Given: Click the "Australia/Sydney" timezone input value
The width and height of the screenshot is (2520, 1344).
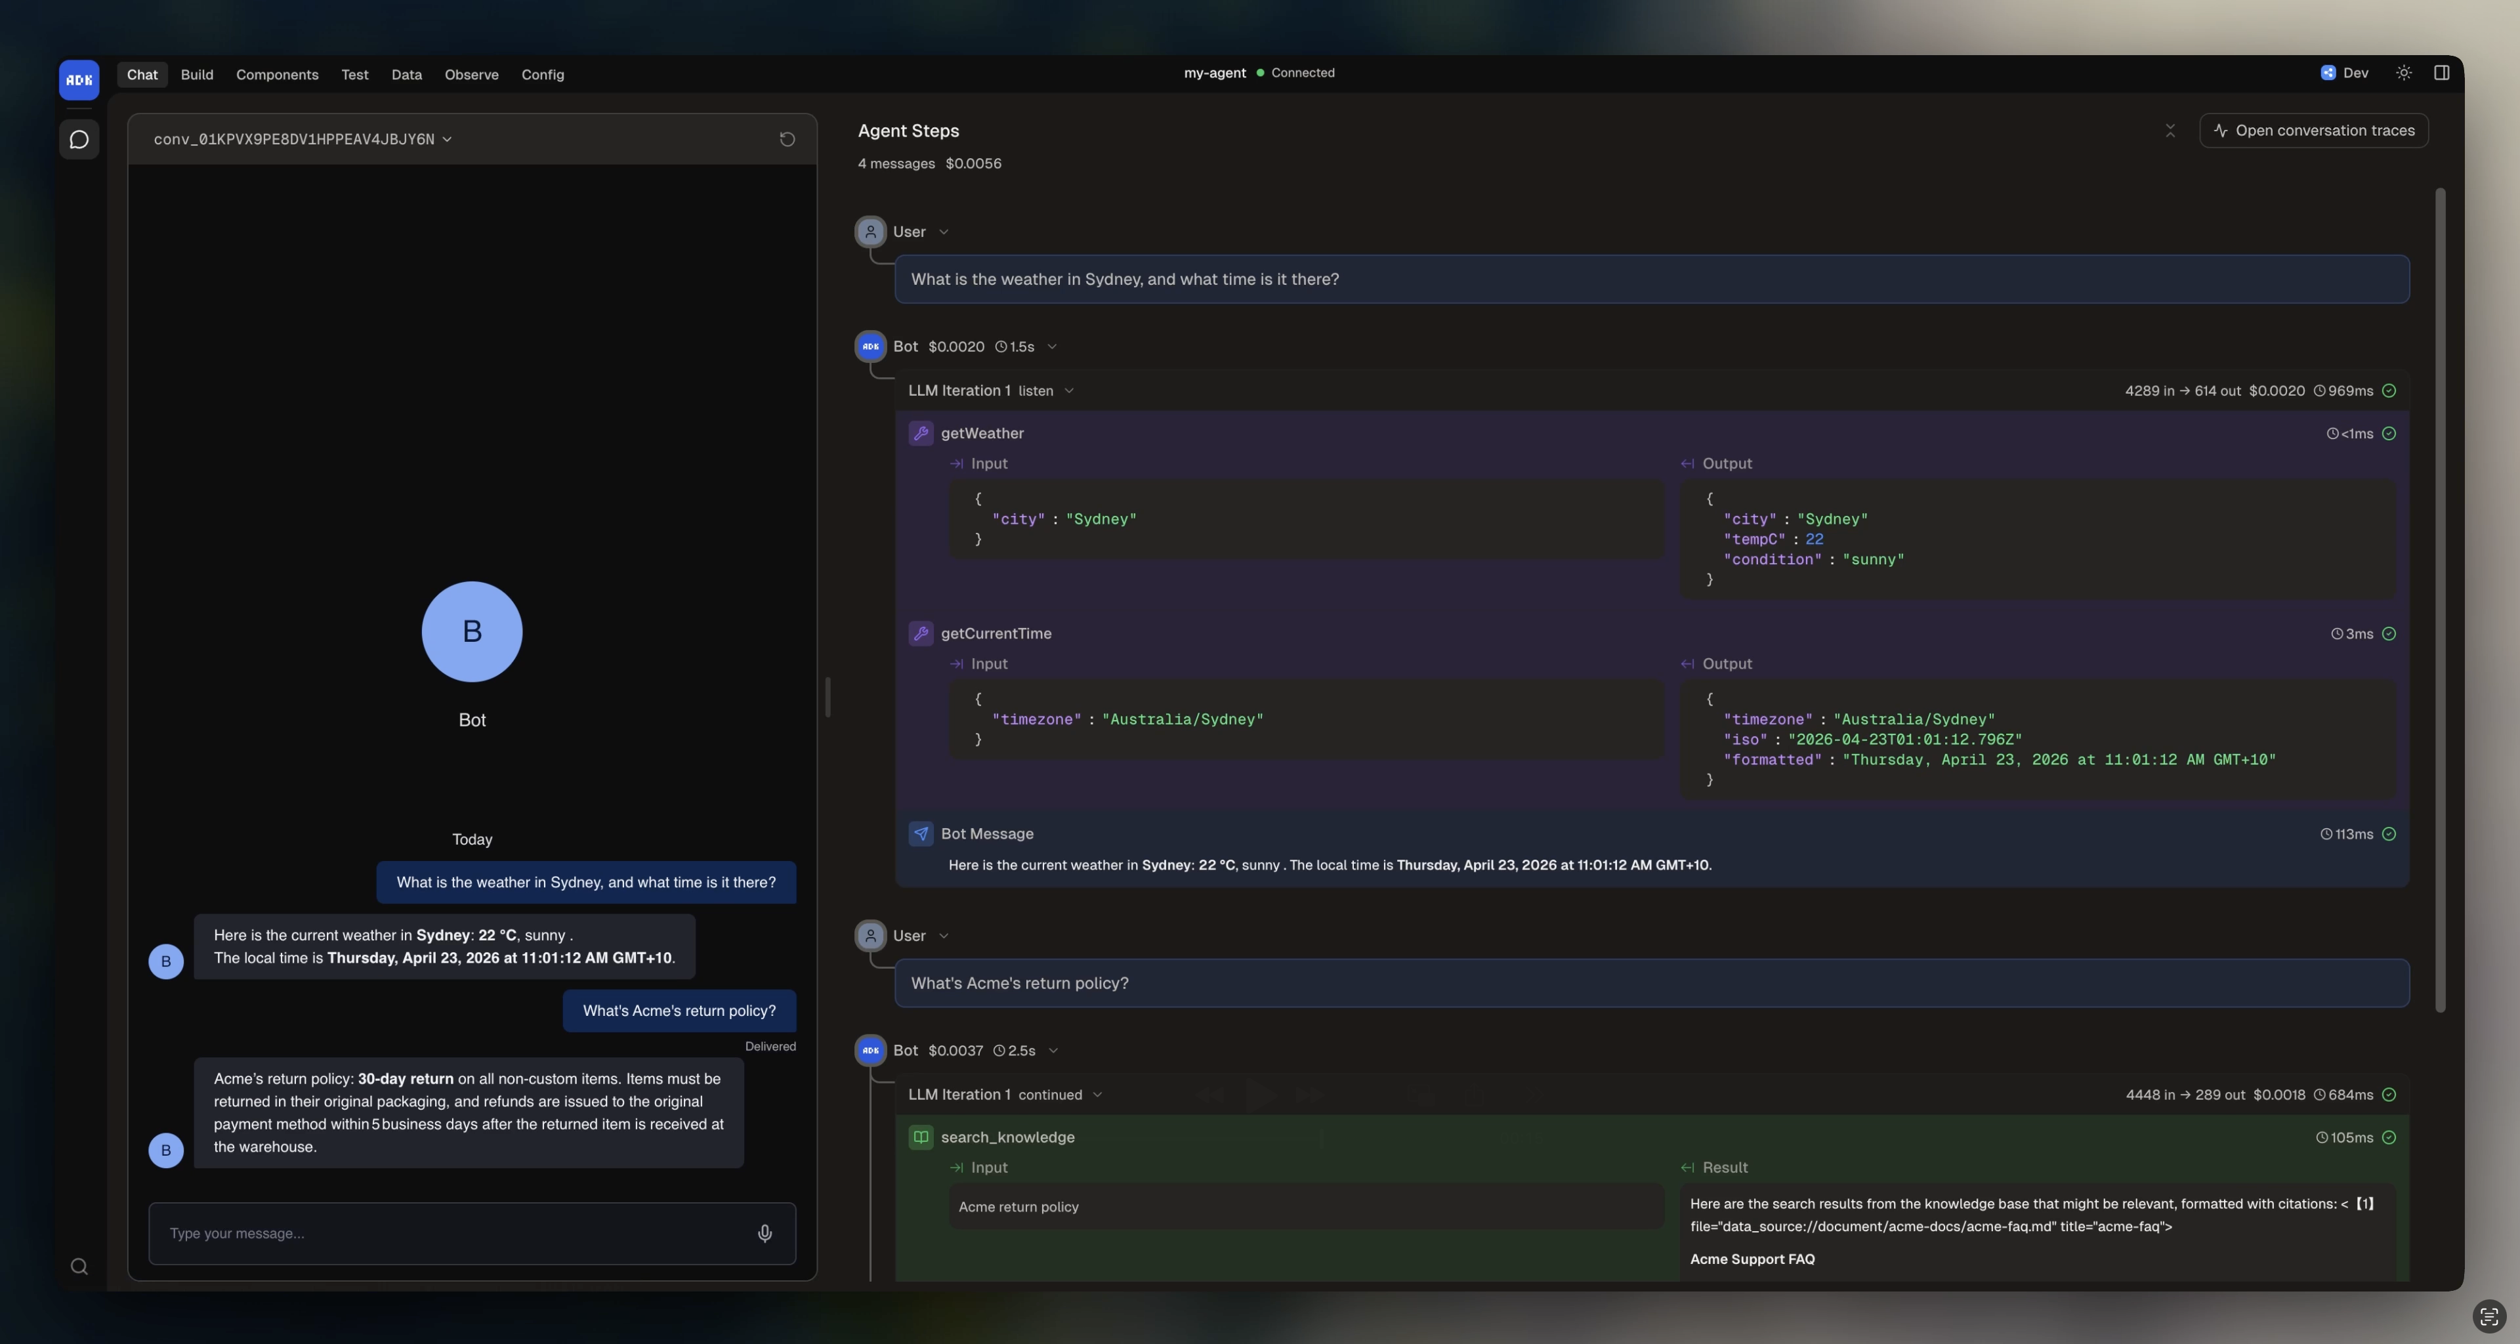Looking at the screenshot, I should point(1182,720).
